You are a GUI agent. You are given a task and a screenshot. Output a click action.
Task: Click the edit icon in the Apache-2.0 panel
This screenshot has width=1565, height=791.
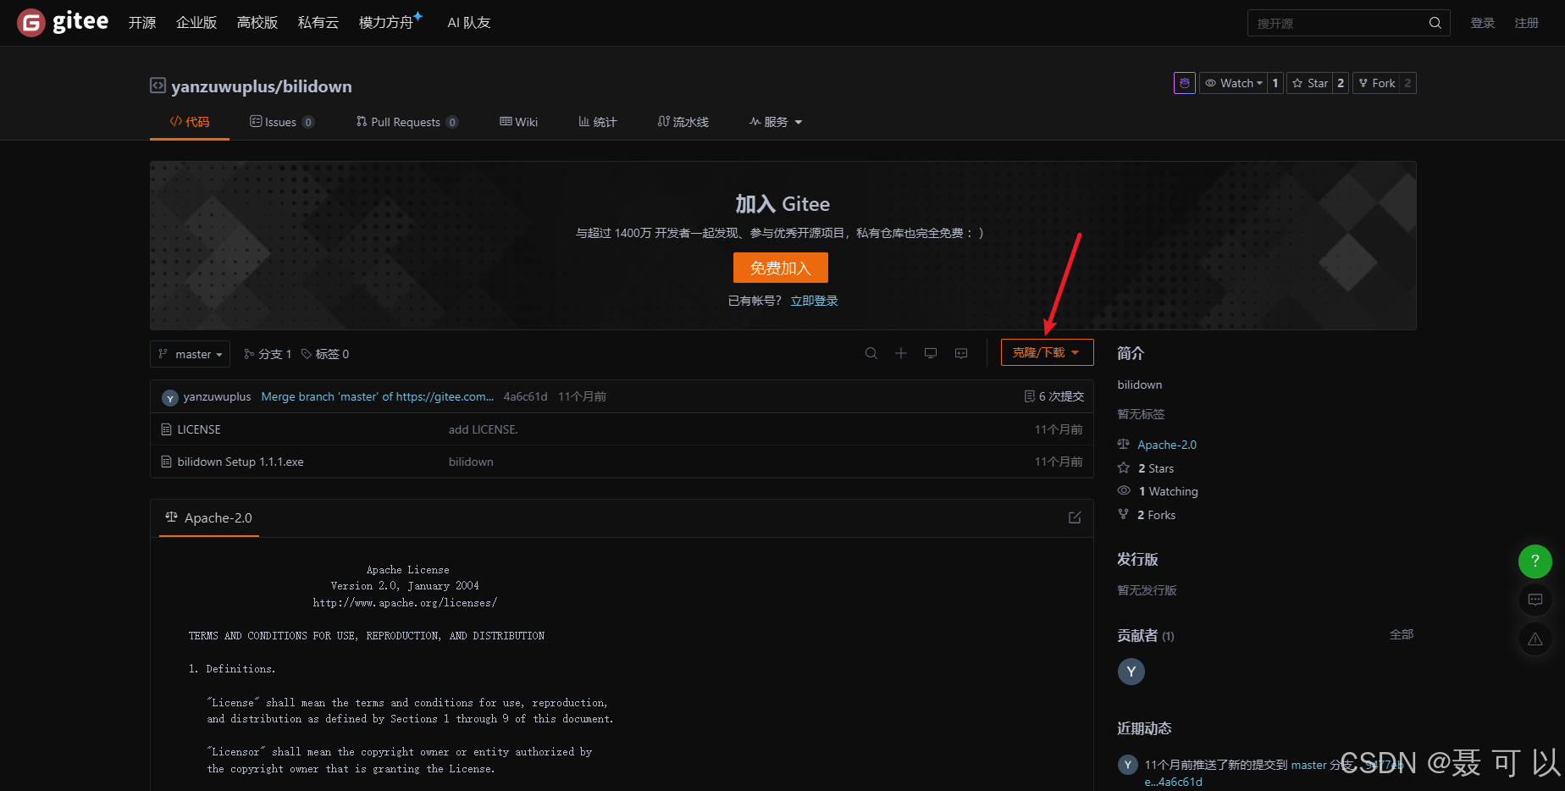click(1075, 517)
